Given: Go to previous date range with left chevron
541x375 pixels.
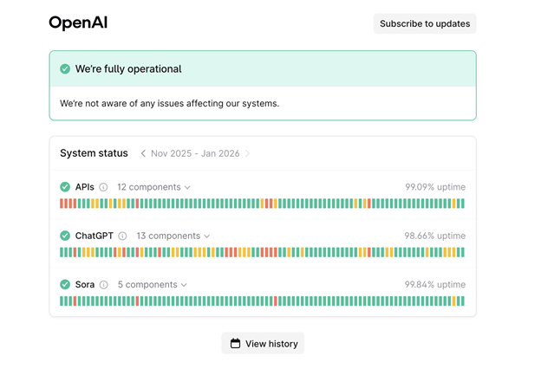Looking at the screenshot, I should pos(143,153).
